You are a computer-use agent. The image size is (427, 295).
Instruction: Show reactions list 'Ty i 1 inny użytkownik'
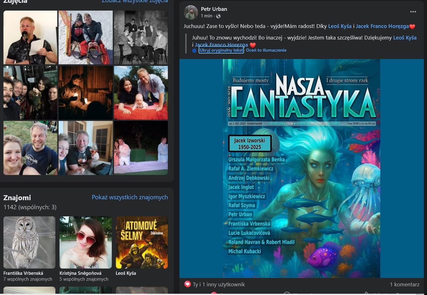click(219, 284)
